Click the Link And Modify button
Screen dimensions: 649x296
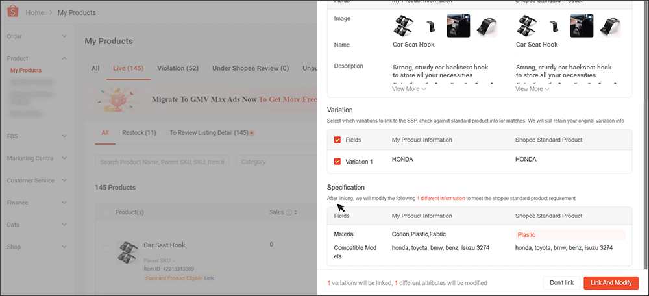pos(611,283)
